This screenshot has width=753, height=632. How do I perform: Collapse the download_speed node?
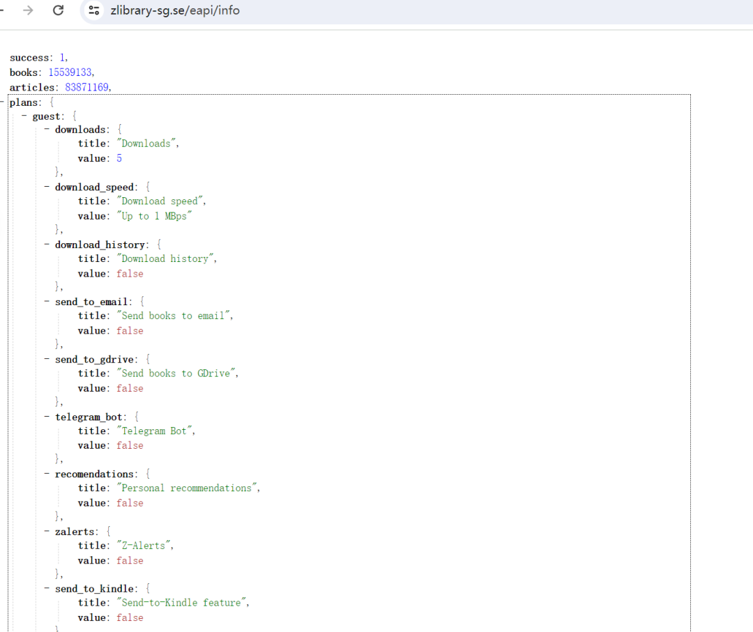[47, 187]
